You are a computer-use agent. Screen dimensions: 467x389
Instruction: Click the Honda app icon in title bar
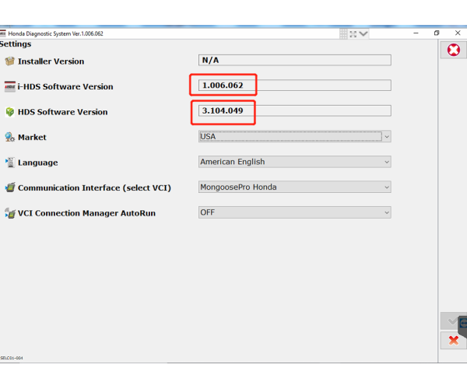click(x=2, y=33)
